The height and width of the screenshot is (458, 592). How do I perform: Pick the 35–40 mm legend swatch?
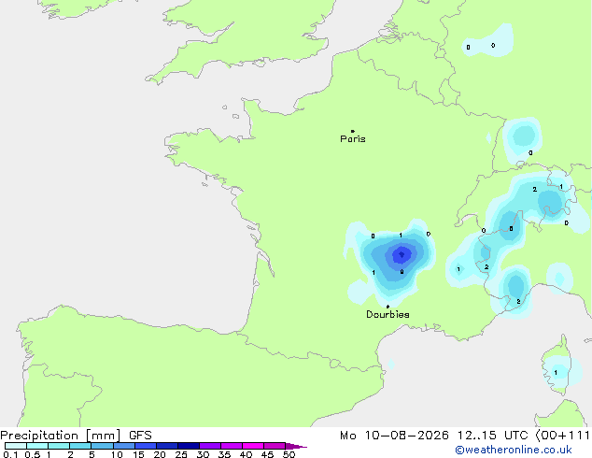click(232, 446)
